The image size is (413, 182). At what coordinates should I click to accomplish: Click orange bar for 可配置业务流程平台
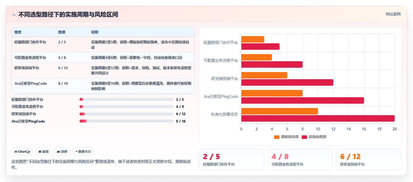[x=256, y=57]
